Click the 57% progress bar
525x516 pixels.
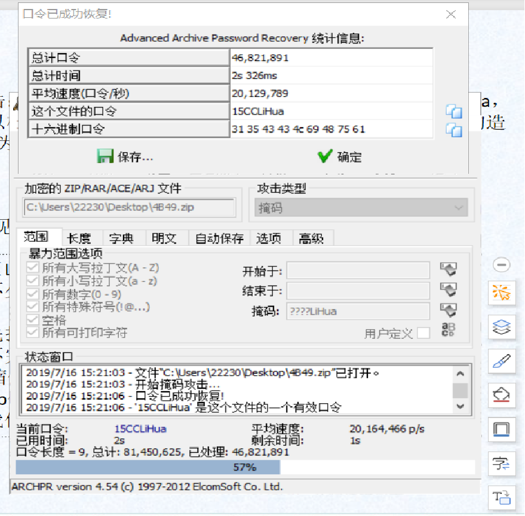tap(245, 467)
